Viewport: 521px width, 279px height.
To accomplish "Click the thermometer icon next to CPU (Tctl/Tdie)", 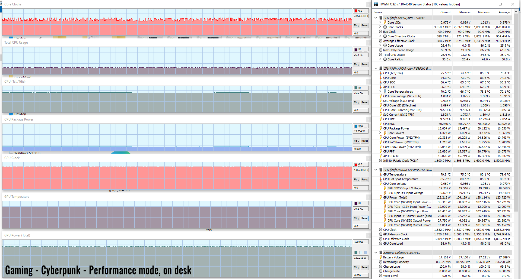I will (x=381, y=73).
